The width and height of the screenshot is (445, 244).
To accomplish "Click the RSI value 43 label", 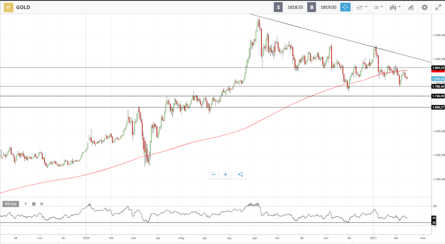I will click(x=434, y=218).
